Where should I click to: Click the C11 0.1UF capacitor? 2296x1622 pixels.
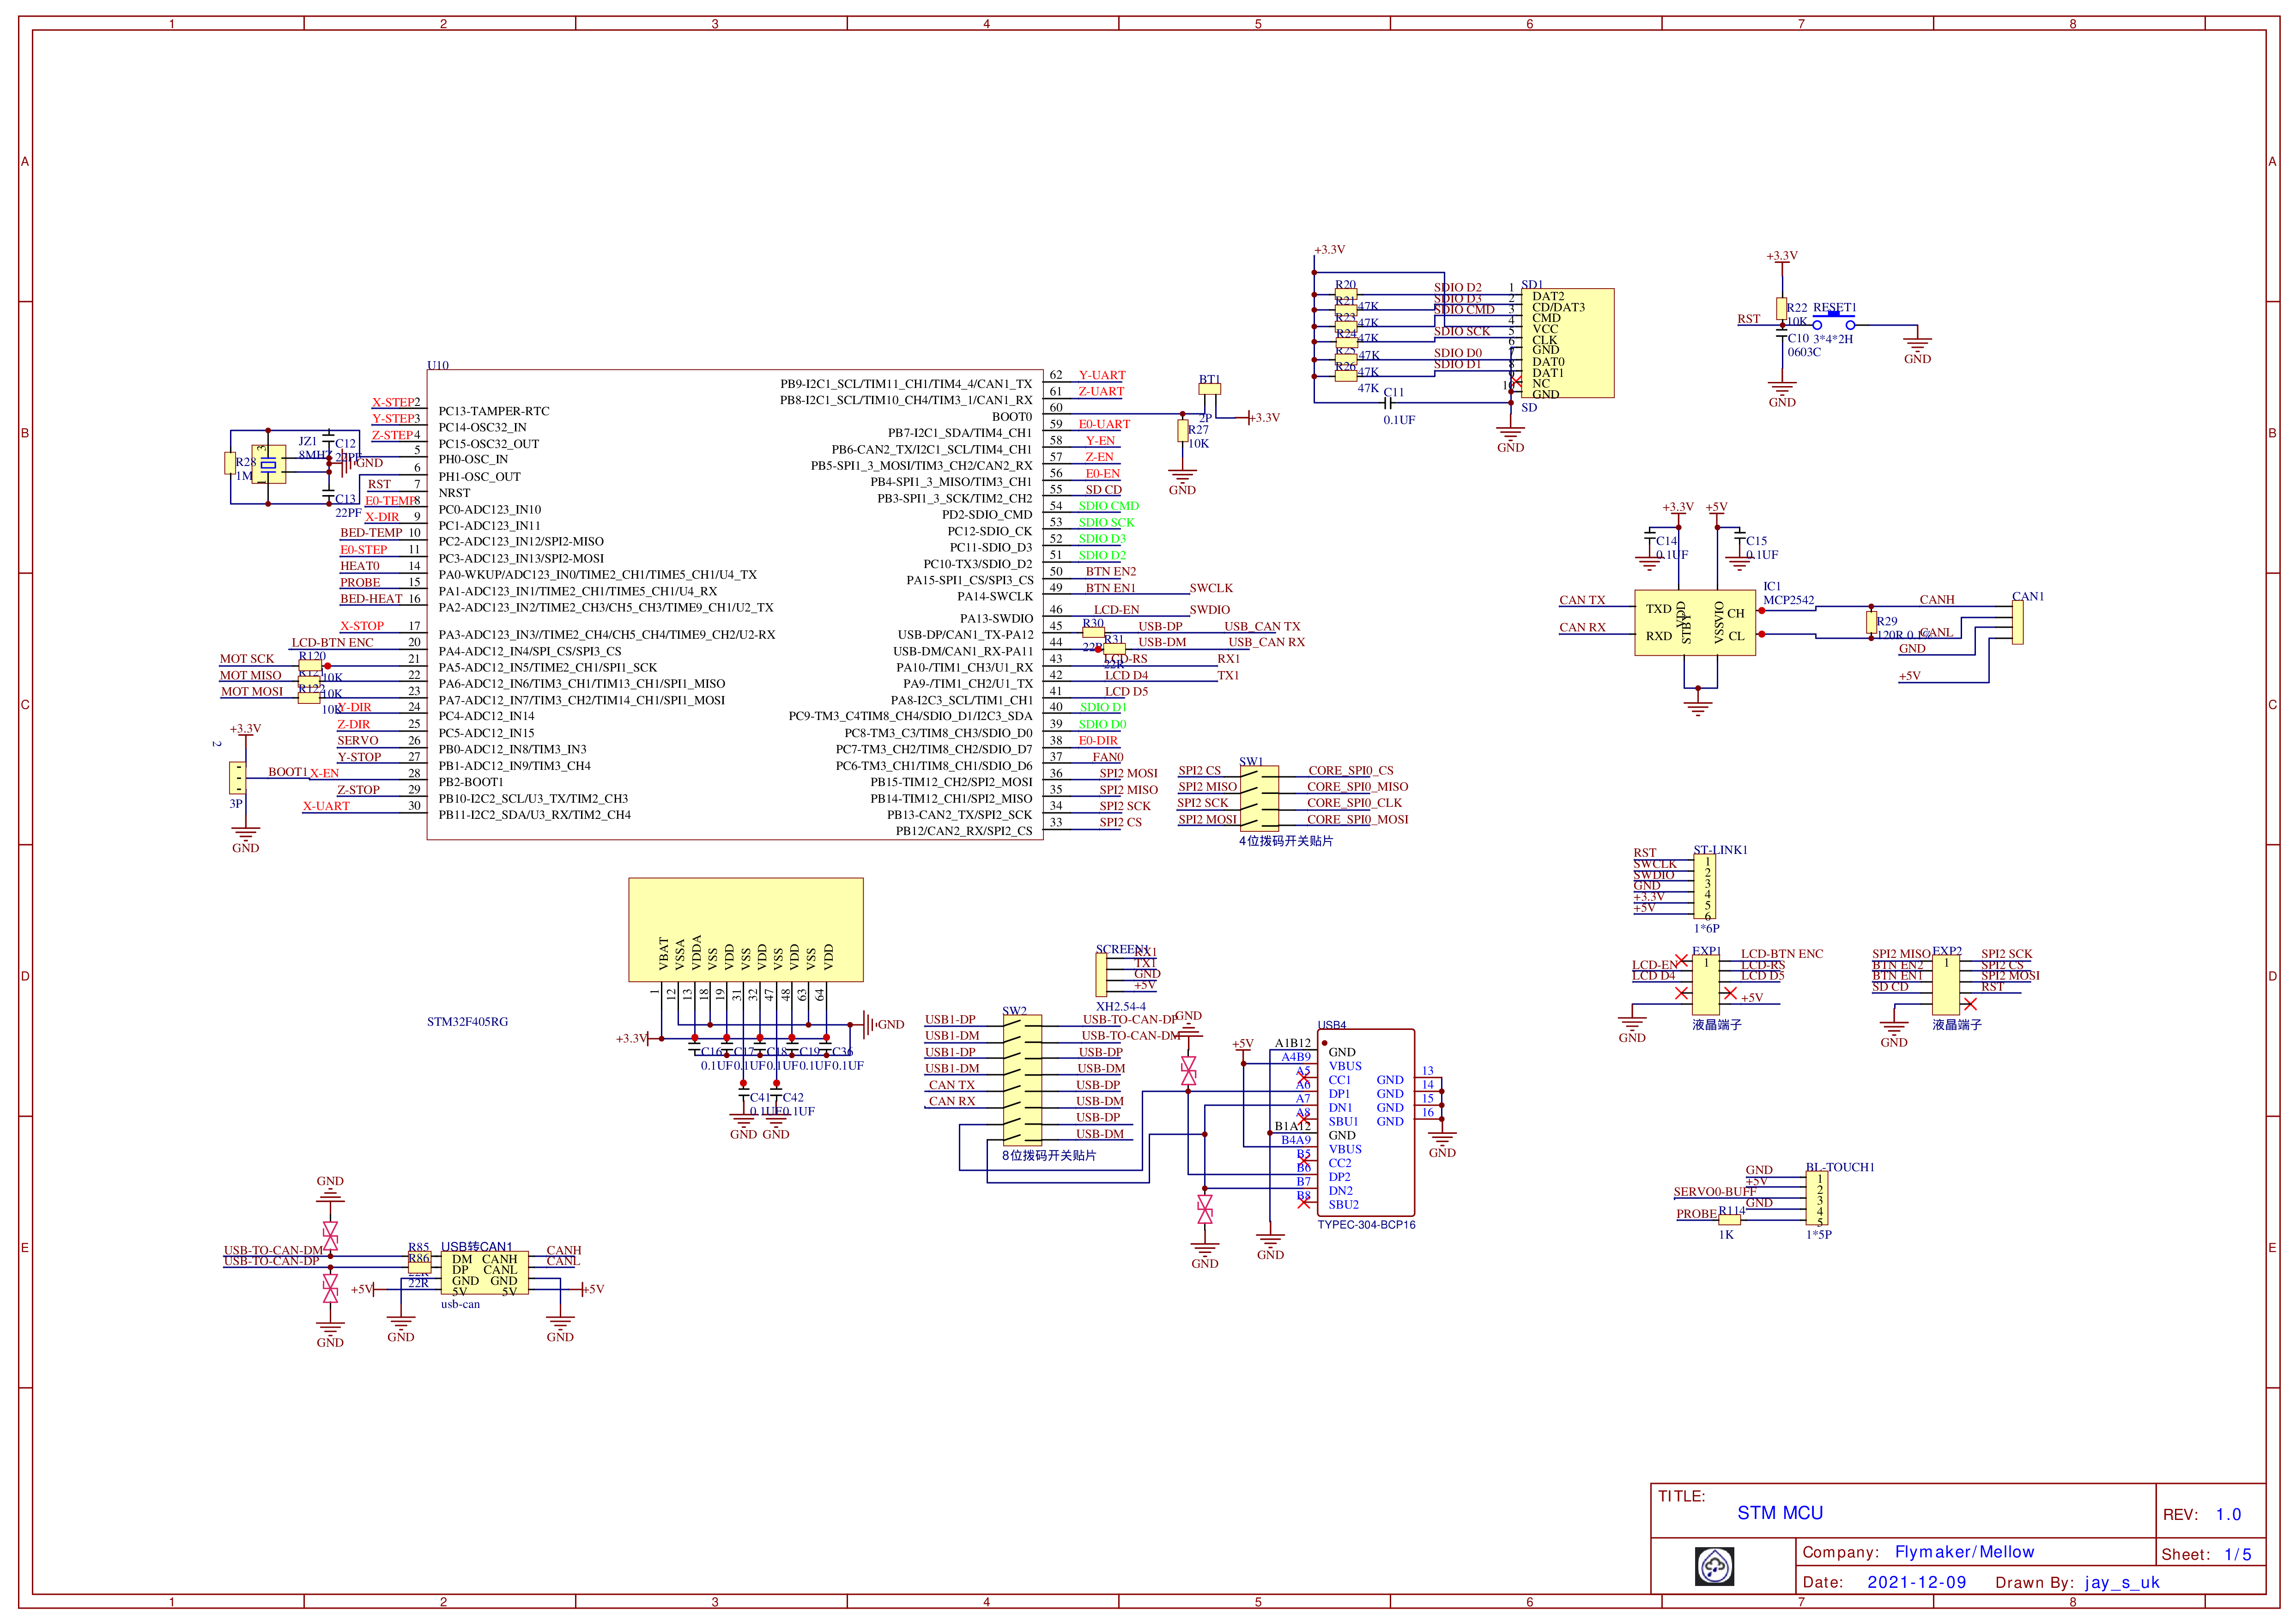pyautogui.click(x=1388, y=403)
